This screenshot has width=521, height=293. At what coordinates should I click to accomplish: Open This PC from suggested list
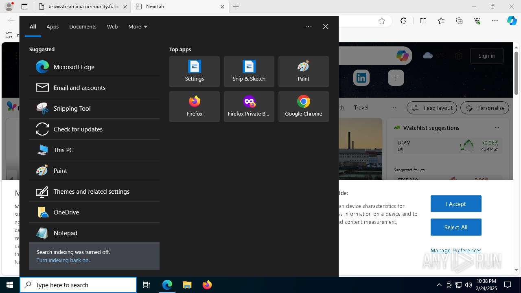tap(94, 150)
